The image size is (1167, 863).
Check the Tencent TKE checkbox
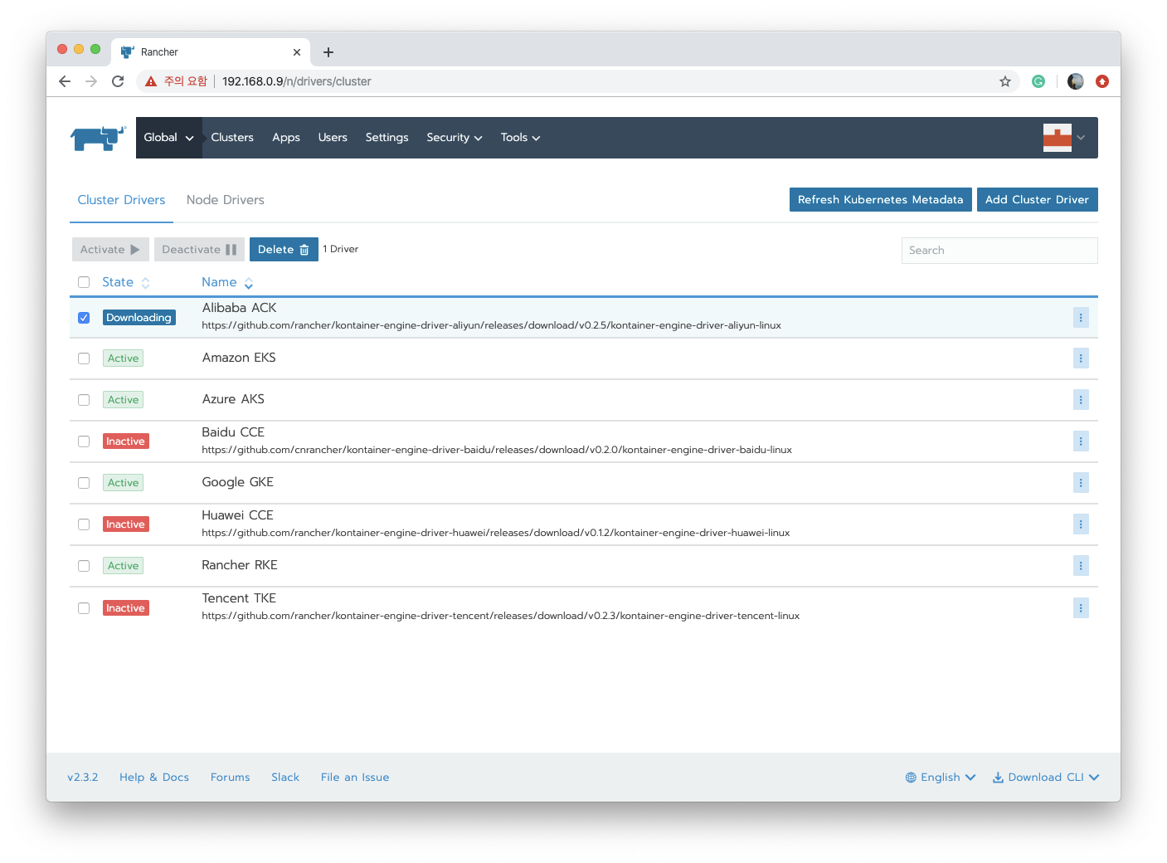click(x=84, y=608)
